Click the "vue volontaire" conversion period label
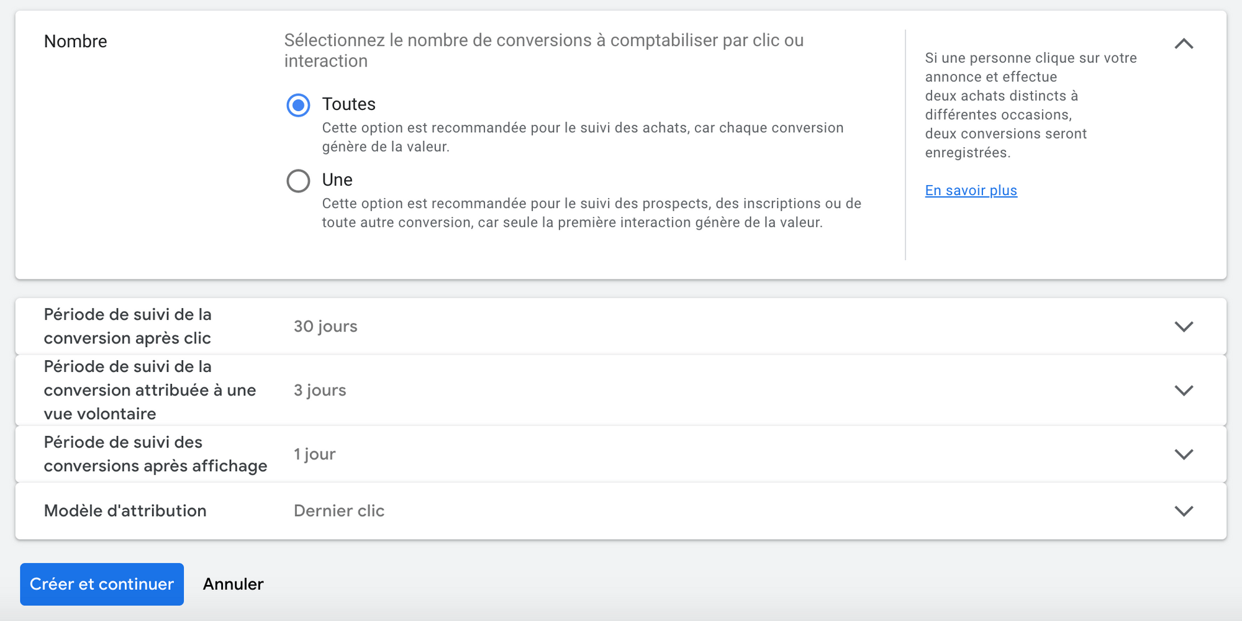Screen dimensions: 1242x621 pos(150,391)
